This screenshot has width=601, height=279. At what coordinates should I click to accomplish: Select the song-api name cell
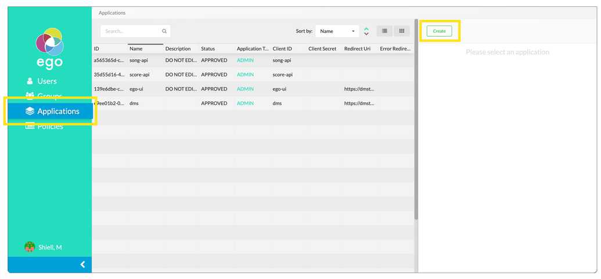pos(139,60)
